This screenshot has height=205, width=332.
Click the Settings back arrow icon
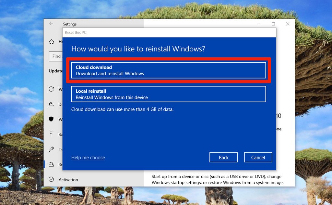tap(51, 24)
